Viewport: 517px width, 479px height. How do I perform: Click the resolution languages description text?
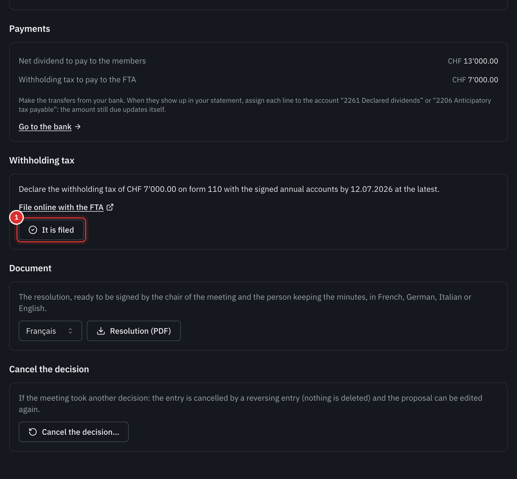click(x=245, y=302)
